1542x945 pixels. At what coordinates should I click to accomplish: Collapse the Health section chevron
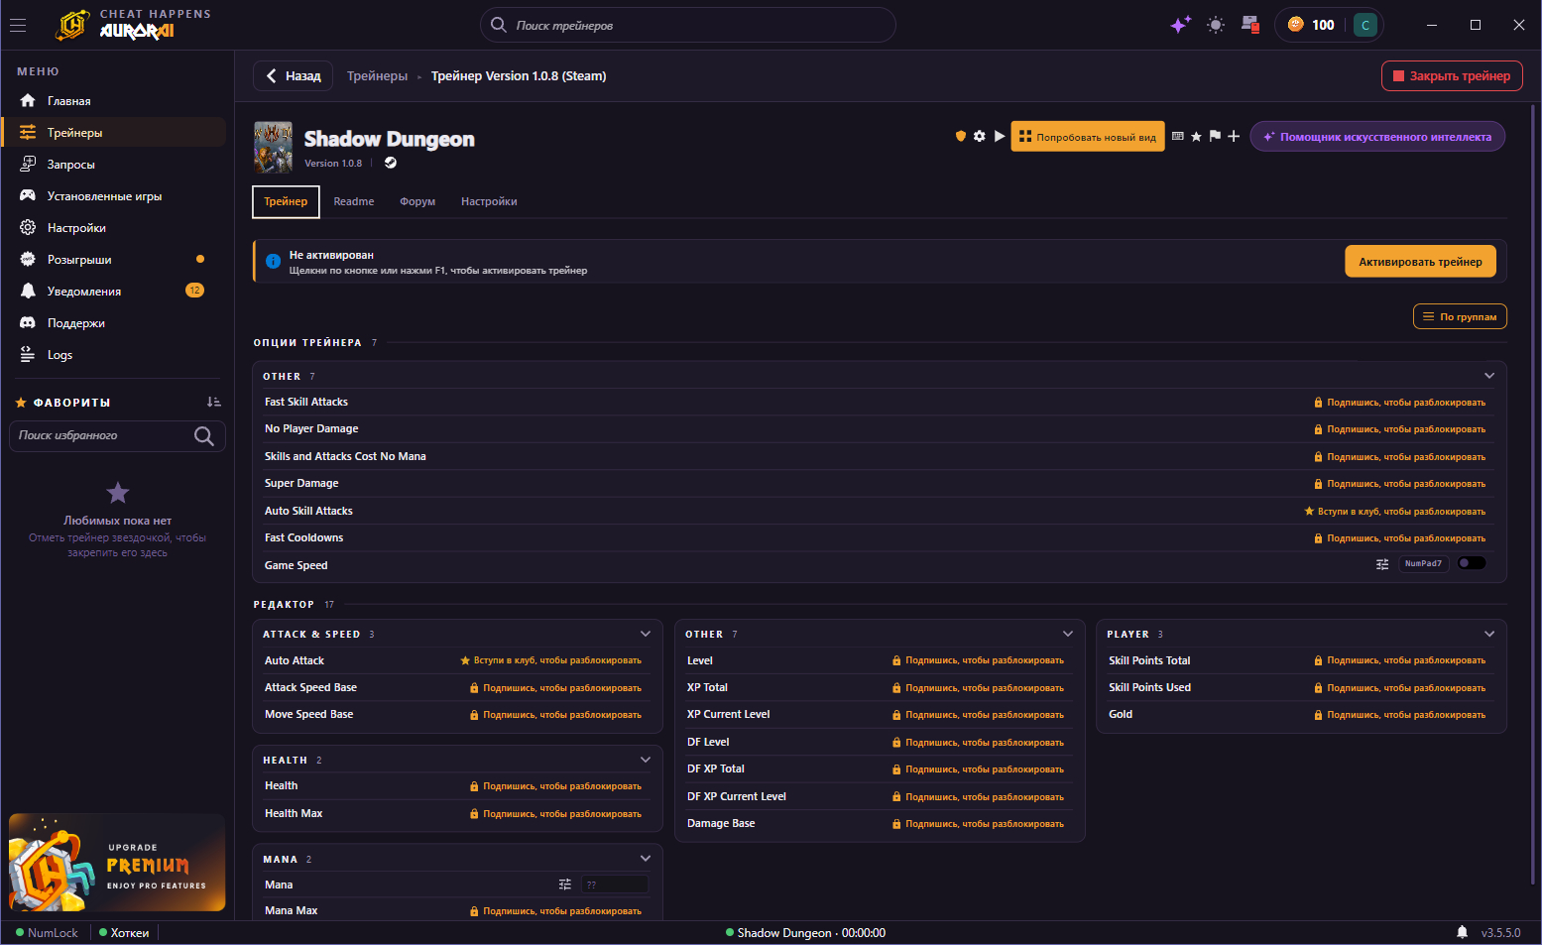(646, 760)
